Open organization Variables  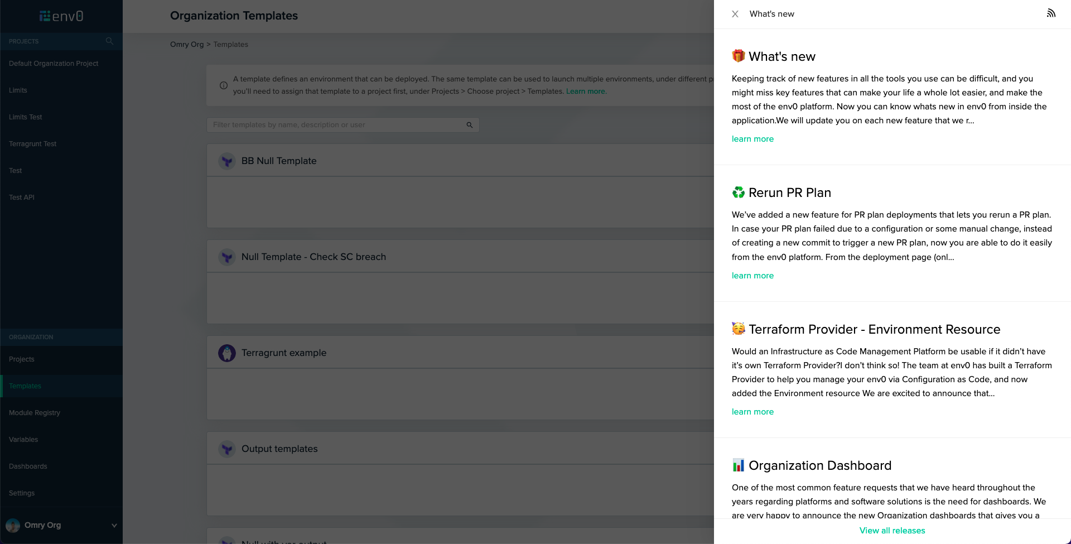point(23,440)
